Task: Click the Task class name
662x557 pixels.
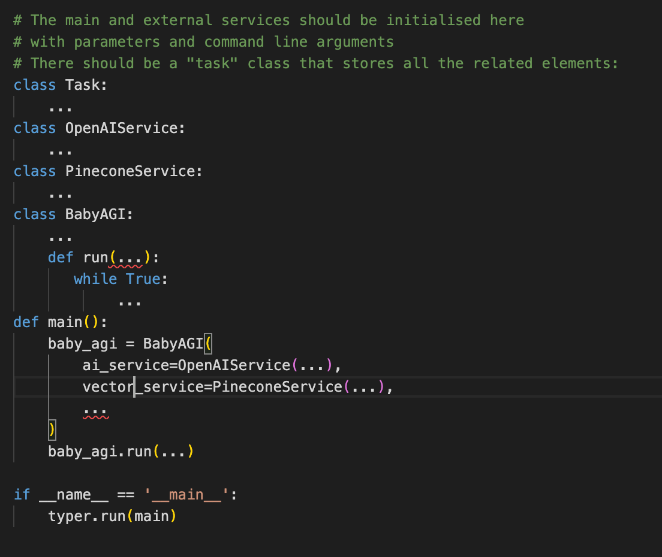Action: pos(85,84)
